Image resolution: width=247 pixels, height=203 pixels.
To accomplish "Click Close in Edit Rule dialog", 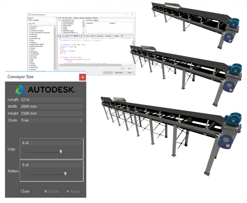I will 130,73.
